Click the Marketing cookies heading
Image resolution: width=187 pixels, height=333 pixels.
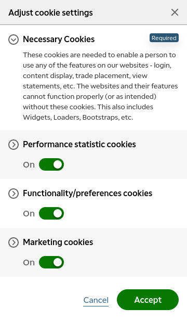coord(58,242)
